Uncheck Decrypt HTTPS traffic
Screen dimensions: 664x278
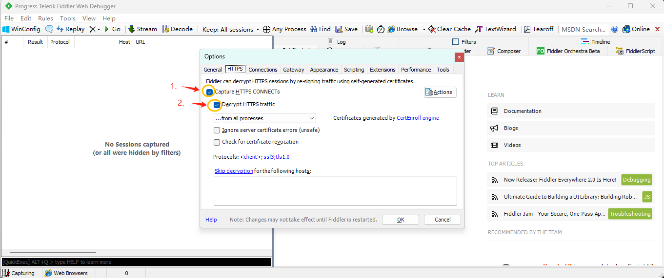pos(217,104)
